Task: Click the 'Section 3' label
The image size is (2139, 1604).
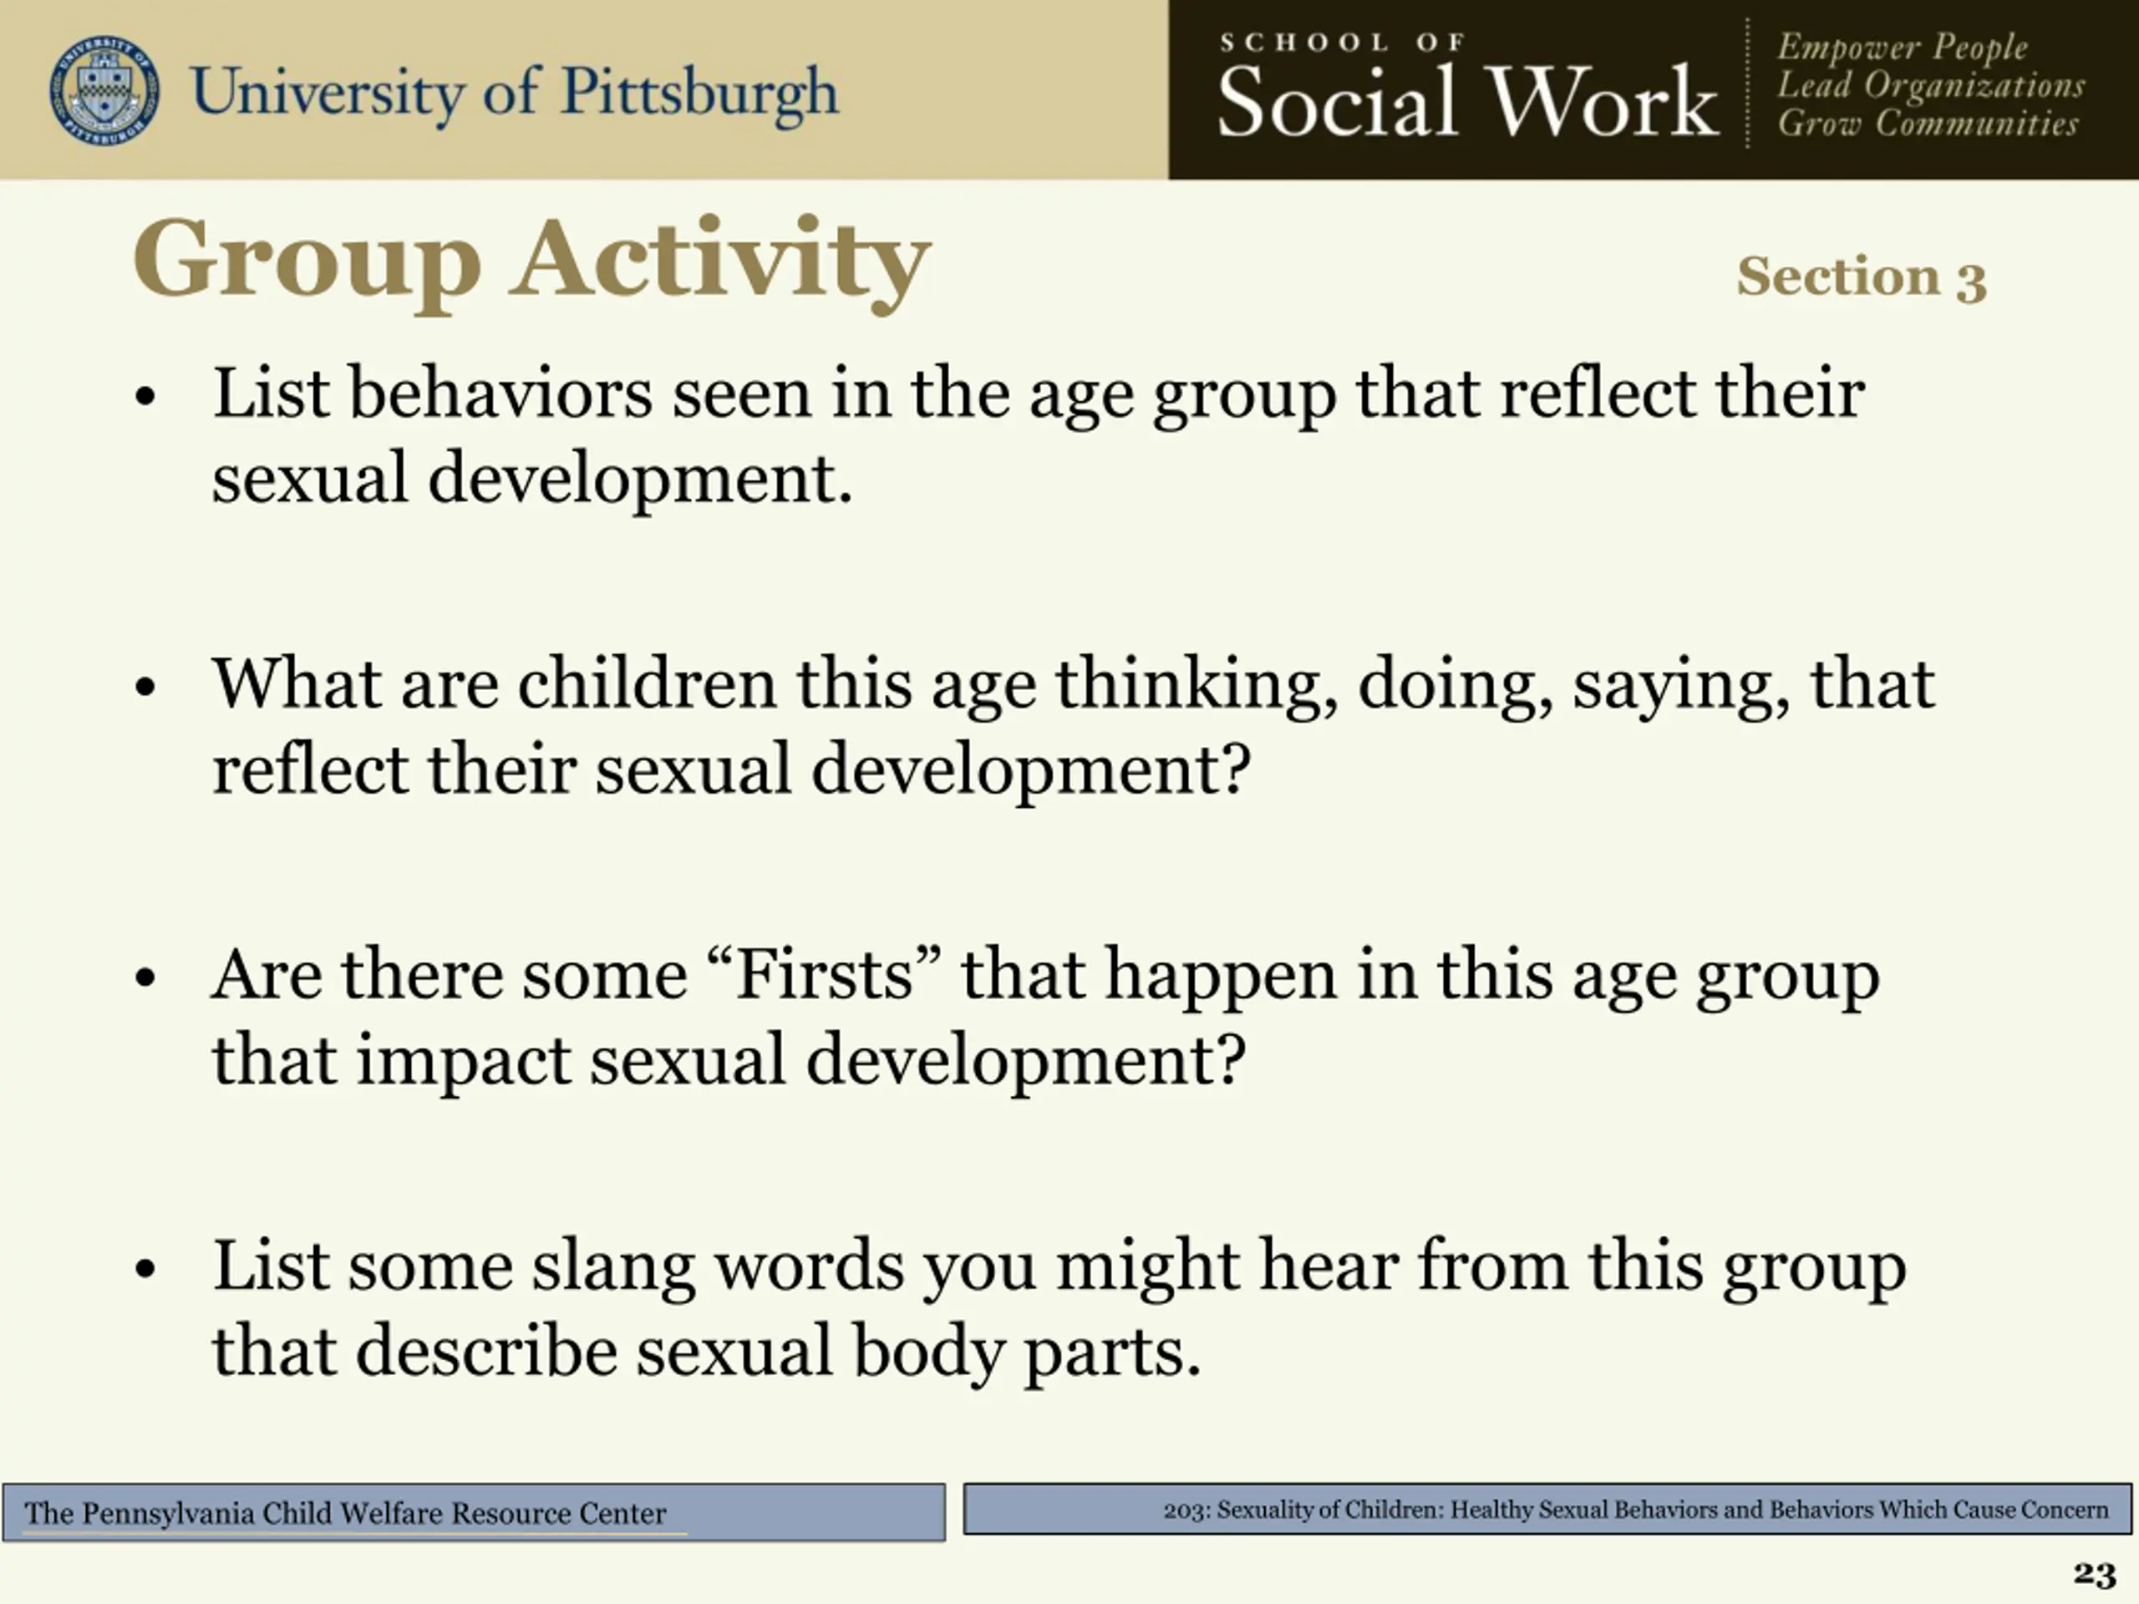Action: pos(1862,277)
